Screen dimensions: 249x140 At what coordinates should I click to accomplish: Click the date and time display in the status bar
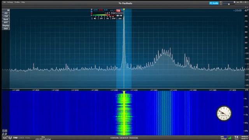(x=245, y=138)
